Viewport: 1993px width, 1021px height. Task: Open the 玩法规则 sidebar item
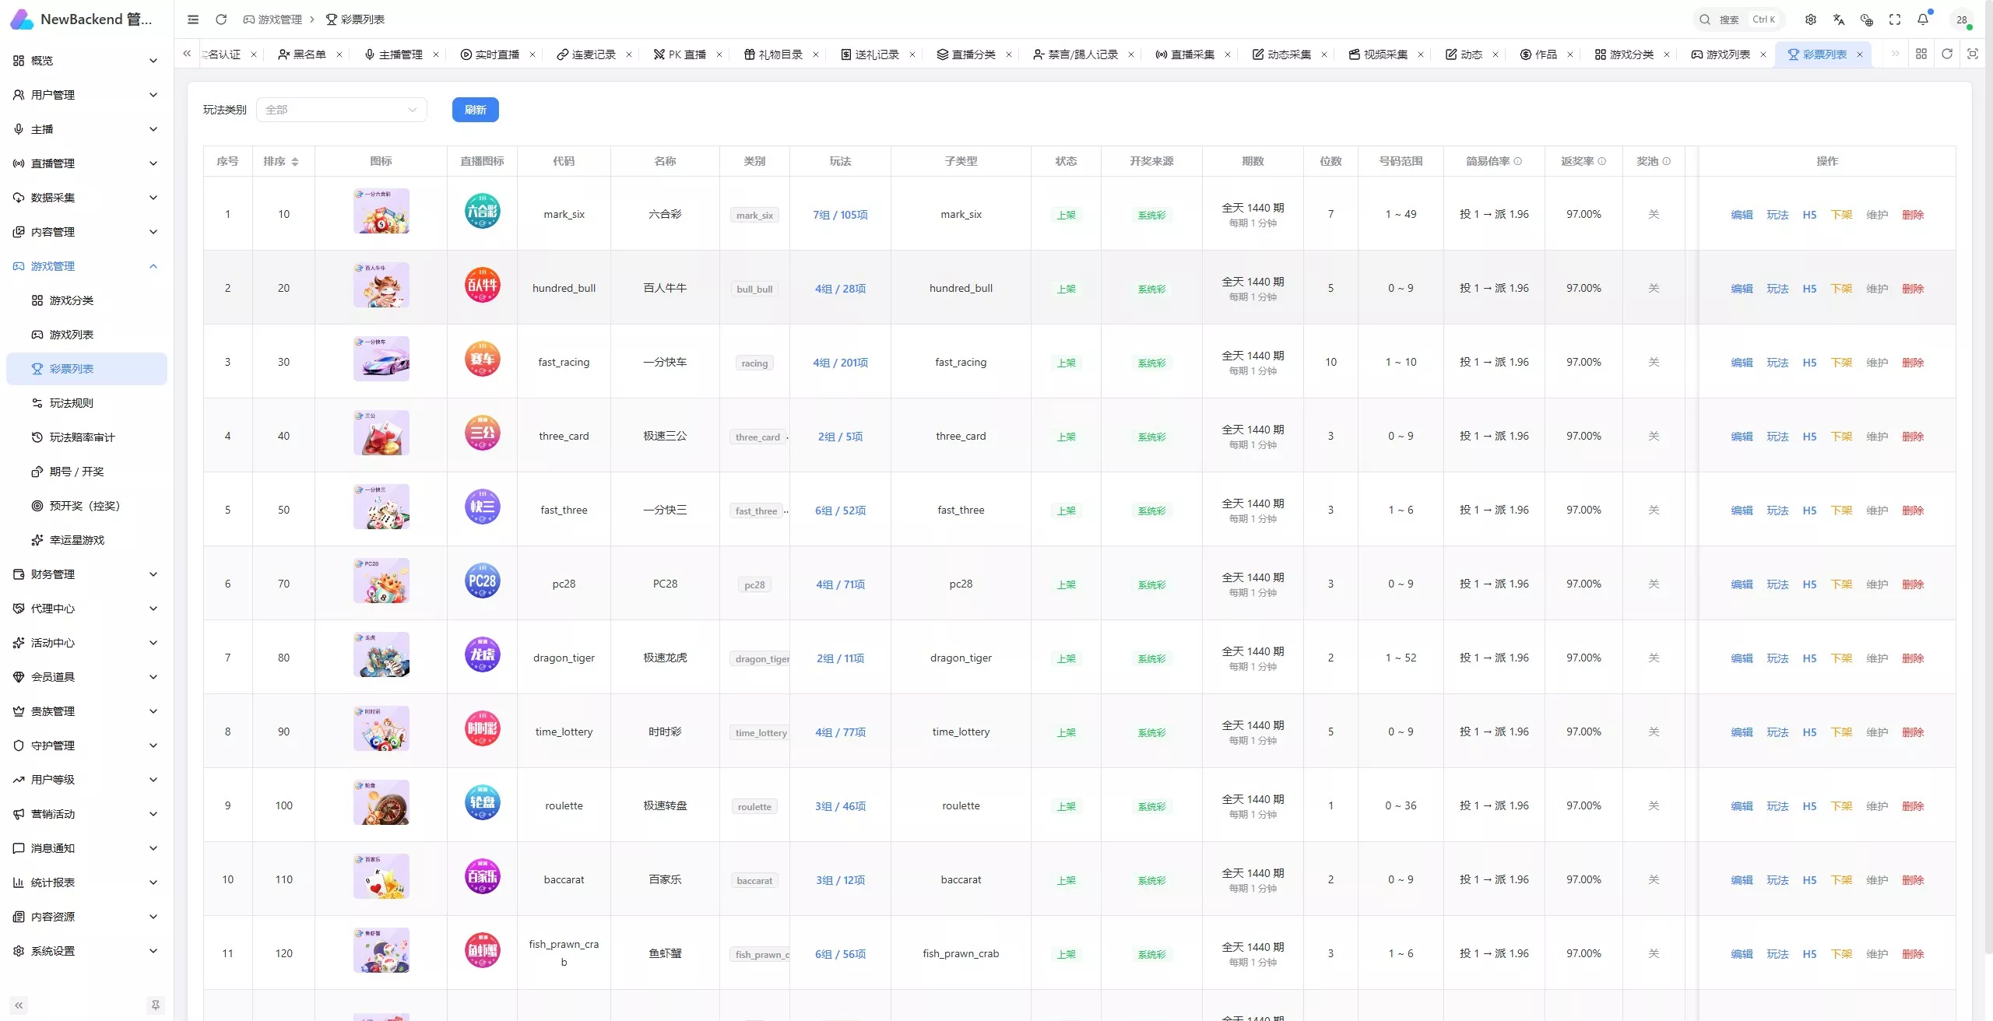click(86, 403)
